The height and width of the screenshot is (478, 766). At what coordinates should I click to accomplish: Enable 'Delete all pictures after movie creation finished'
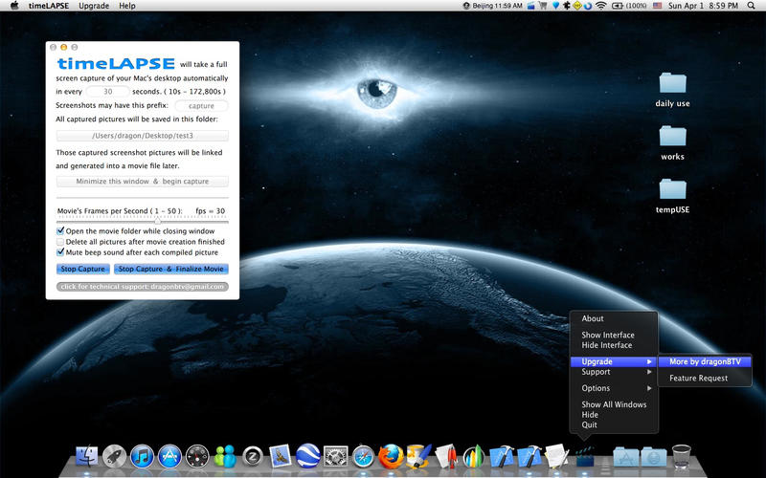(x=60, y=242)
